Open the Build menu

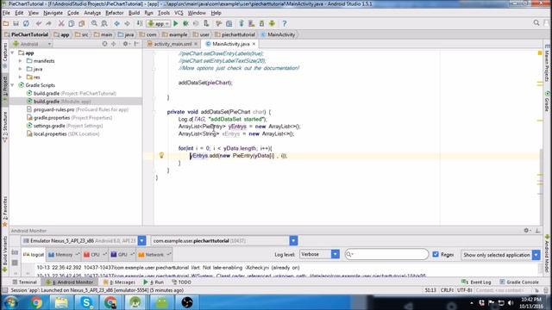(134, 13)
